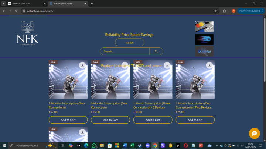Viewport: 266px width, 149px height.
Task: Click the £57.00 product image
Action: pos(68,79)
